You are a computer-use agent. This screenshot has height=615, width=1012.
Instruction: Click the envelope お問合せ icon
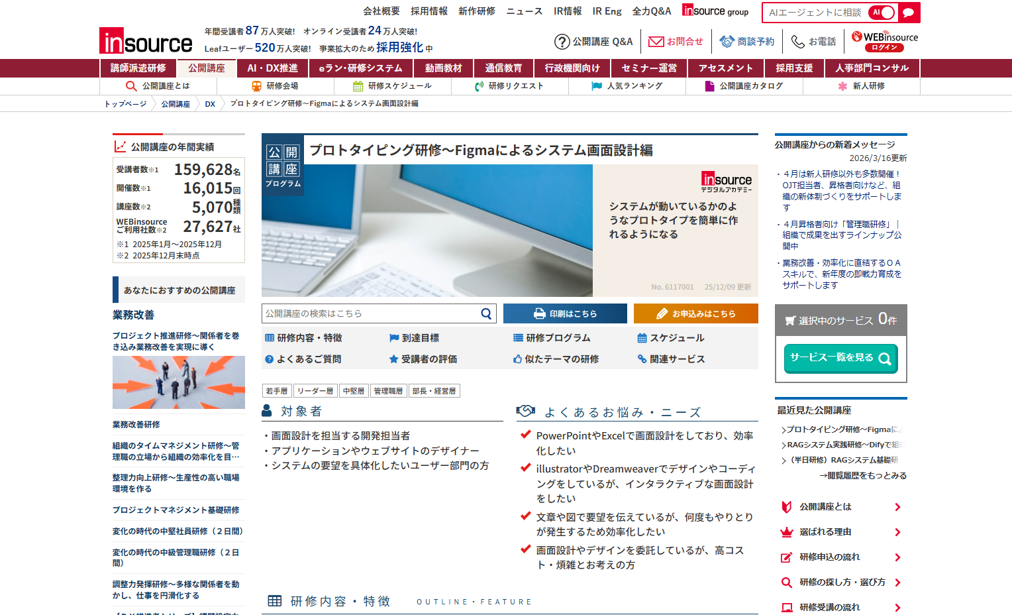[656, 42]
